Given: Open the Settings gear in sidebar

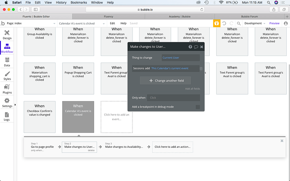Looking at the screenshot, I should 7,102.
